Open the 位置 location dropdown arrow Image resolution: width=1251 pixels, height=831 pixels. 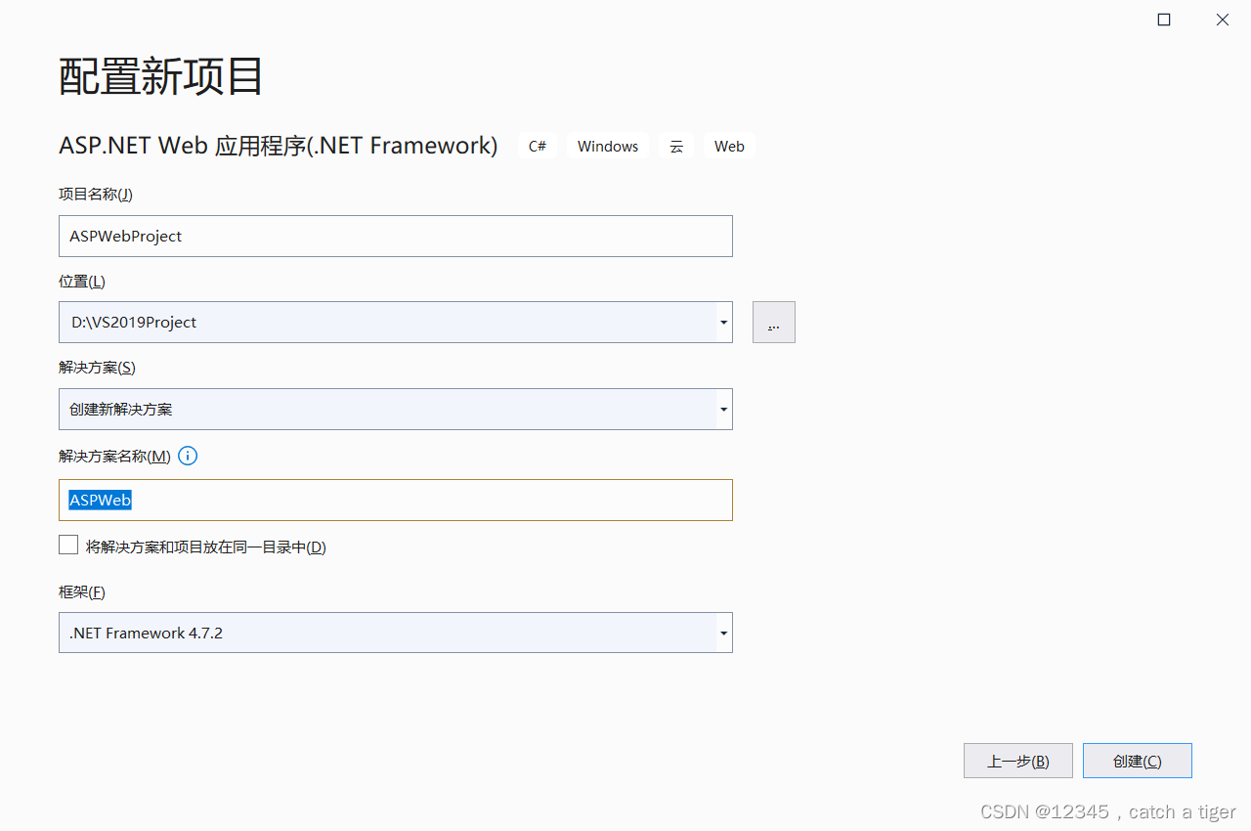point(723,322)
